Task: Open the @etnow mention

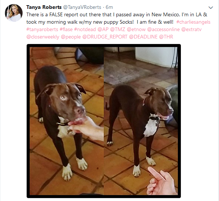Action: (x=136, y=30)
